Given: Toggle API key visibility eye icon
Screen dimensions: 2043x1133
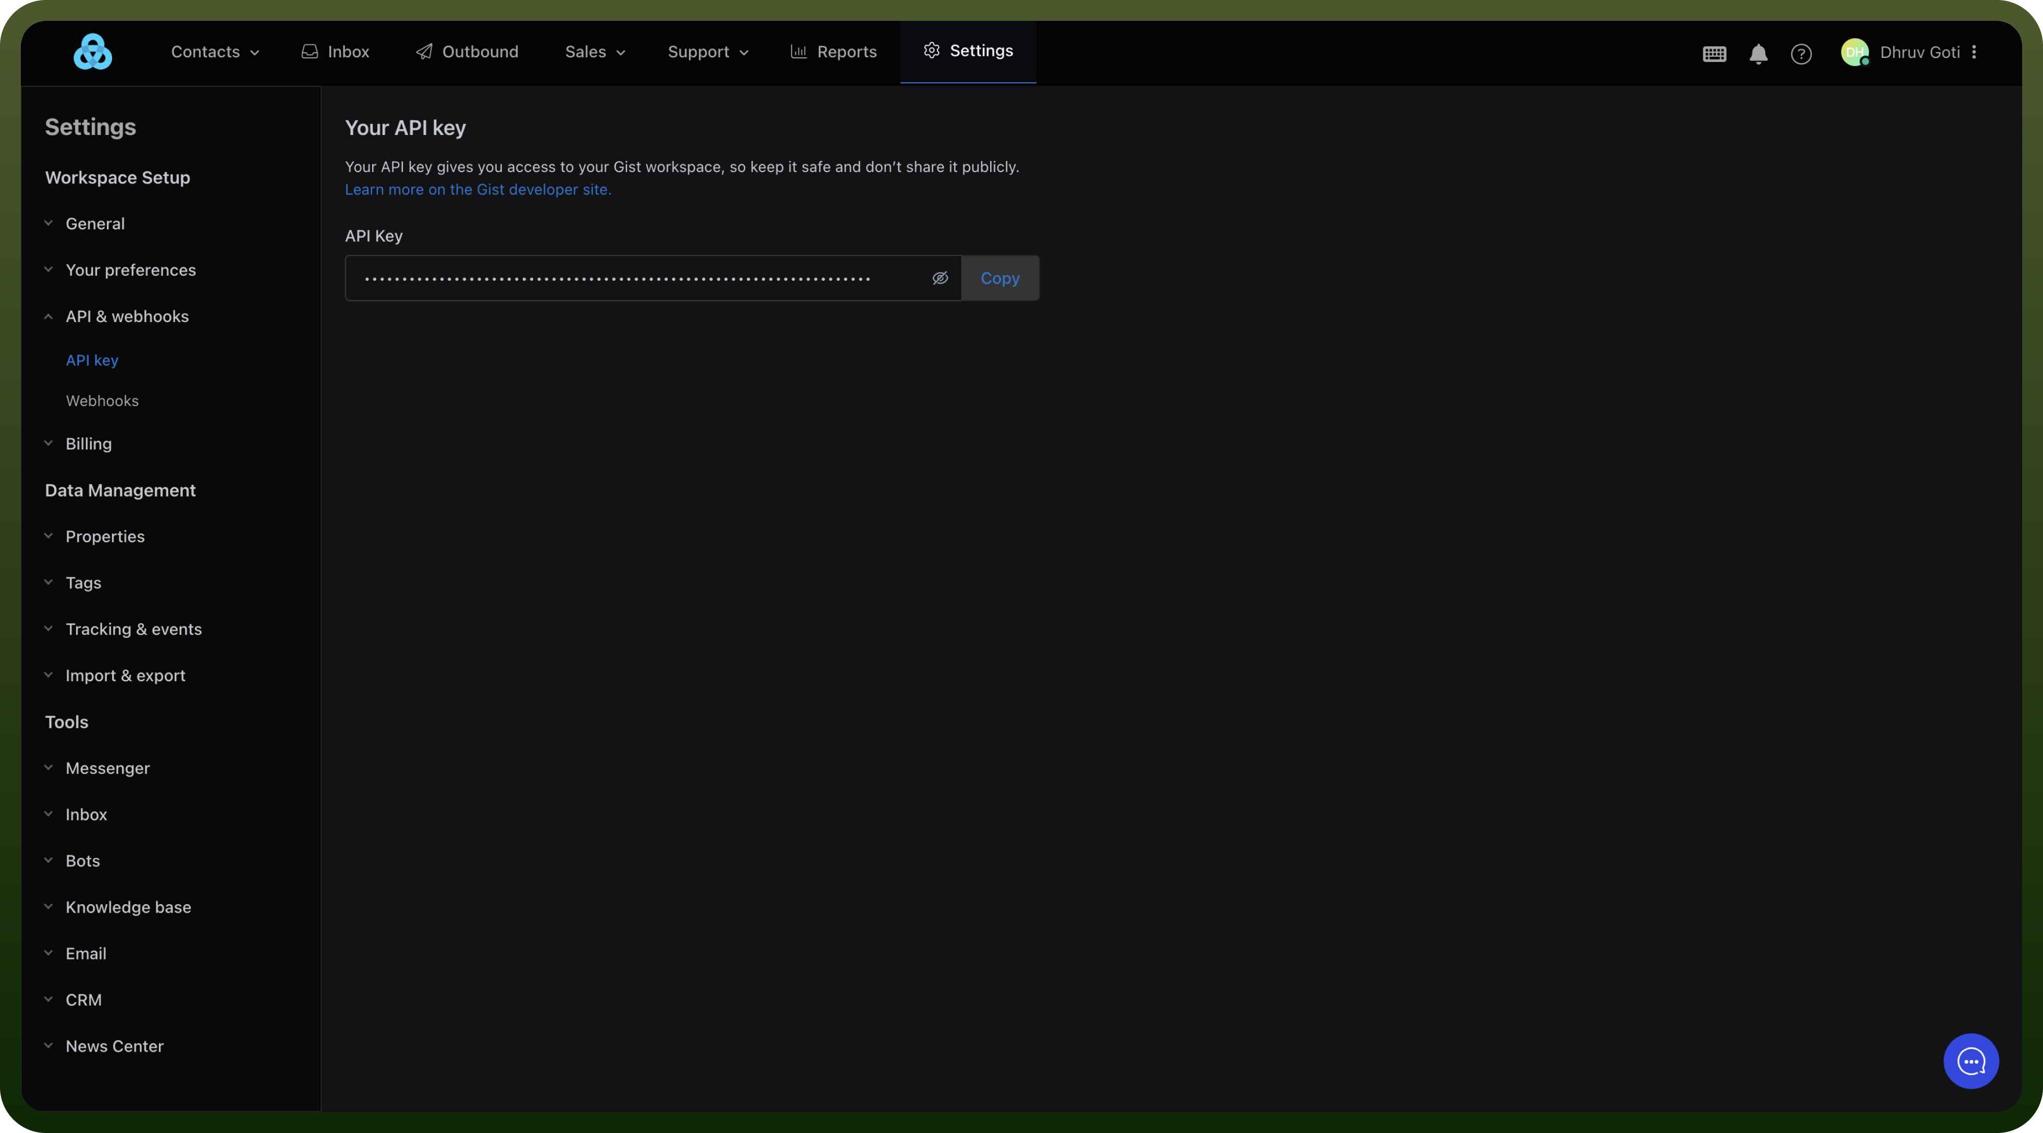Looking at the screenshot, I should tap(940, 278).
